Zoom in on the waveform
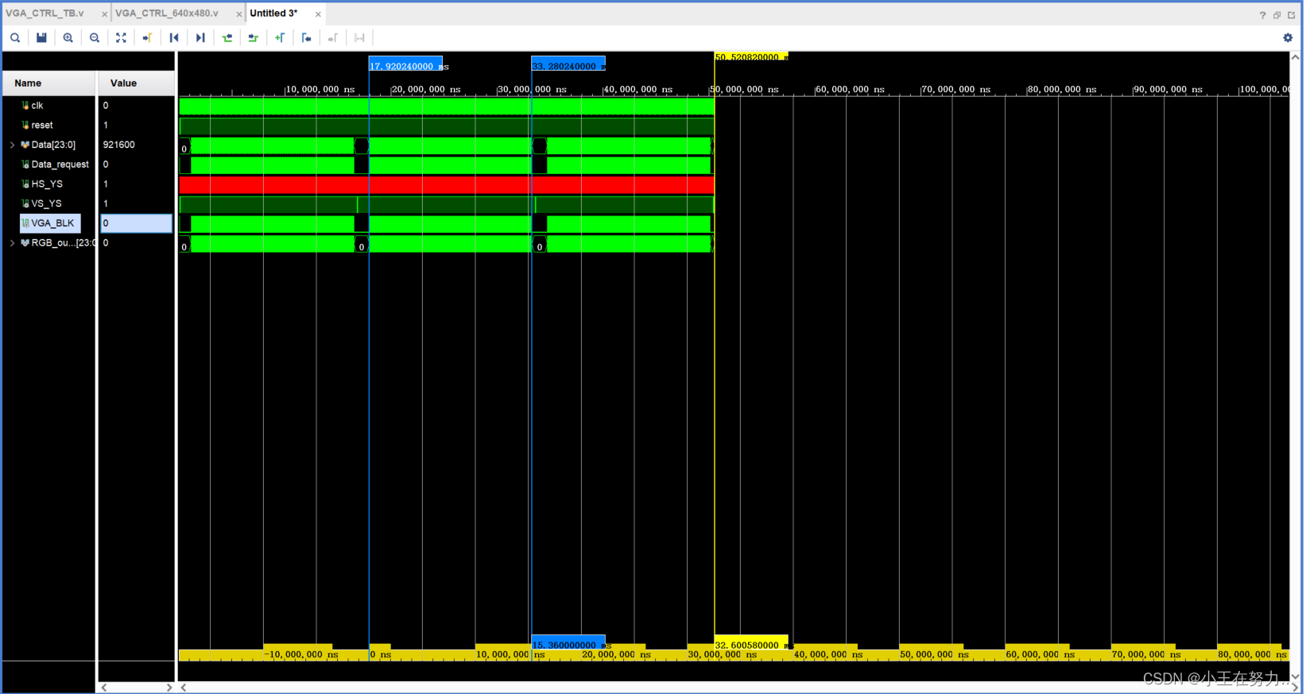The image size is (1306, 694). (x=68, y=37)
